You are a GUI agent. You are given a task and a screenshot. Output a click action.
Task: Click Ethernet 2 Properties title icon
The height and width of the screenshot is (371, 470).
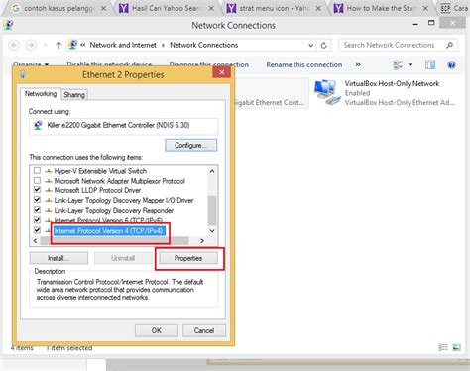[22, 74]
